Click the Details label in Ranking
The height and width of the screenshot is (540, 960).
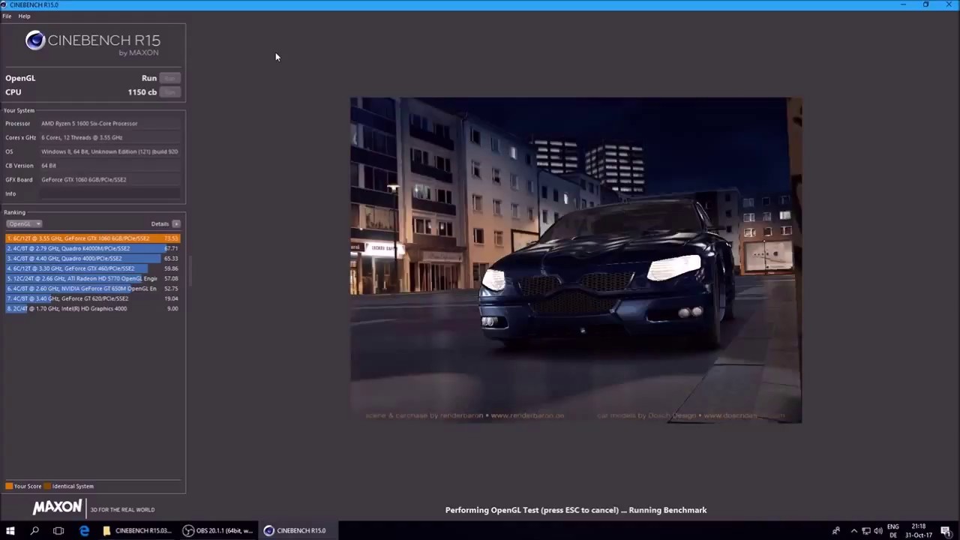click(160, 223)
